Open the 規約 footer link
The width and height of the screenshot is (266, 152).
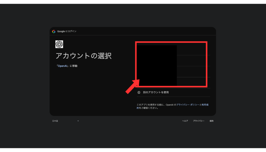[211, 121]
